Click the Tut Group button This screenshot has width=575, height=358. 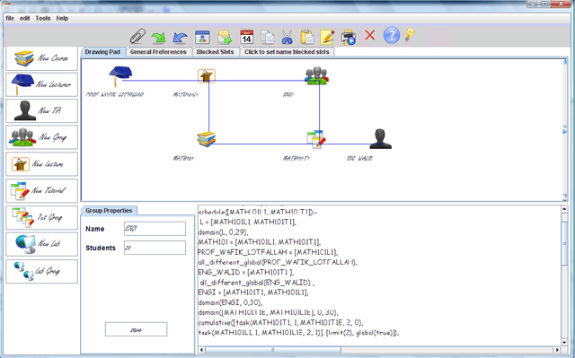click(42, 217)
